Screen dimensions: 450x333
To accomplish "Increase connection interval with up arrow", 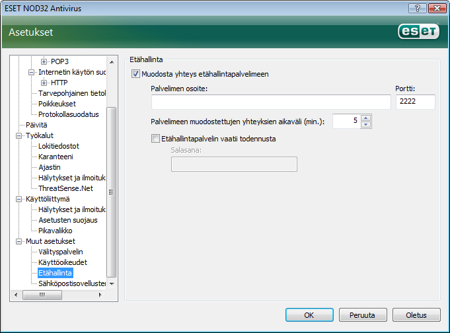I will pos(366,118).
